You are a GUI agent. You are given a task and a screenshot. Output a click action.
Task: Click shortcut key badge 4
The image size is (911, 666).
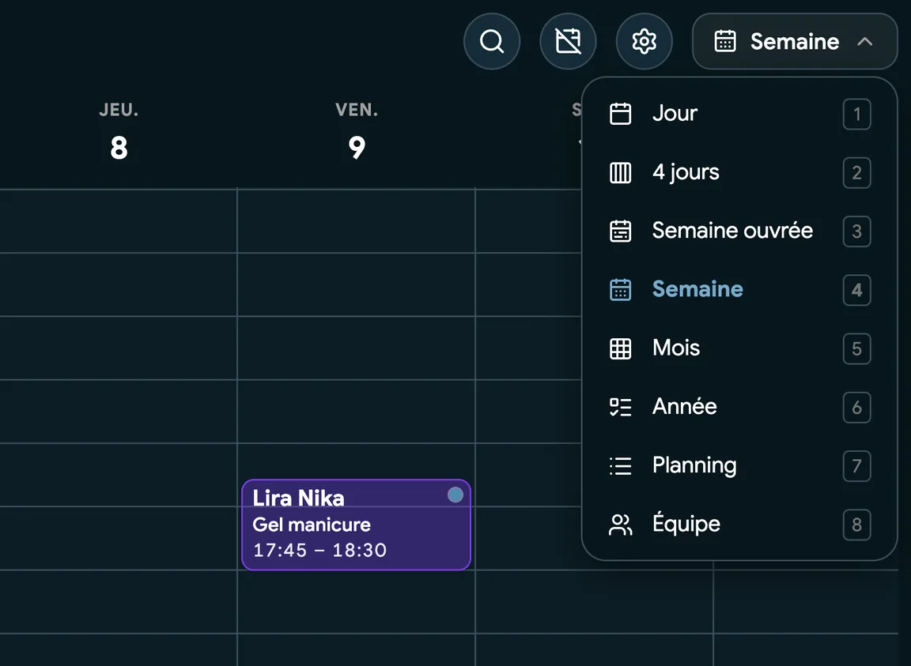click(856, 290)
